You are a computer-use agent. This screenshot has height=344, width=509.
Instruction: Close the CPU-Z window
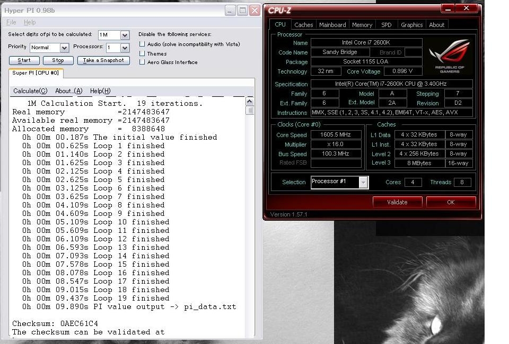pos(467,9)
